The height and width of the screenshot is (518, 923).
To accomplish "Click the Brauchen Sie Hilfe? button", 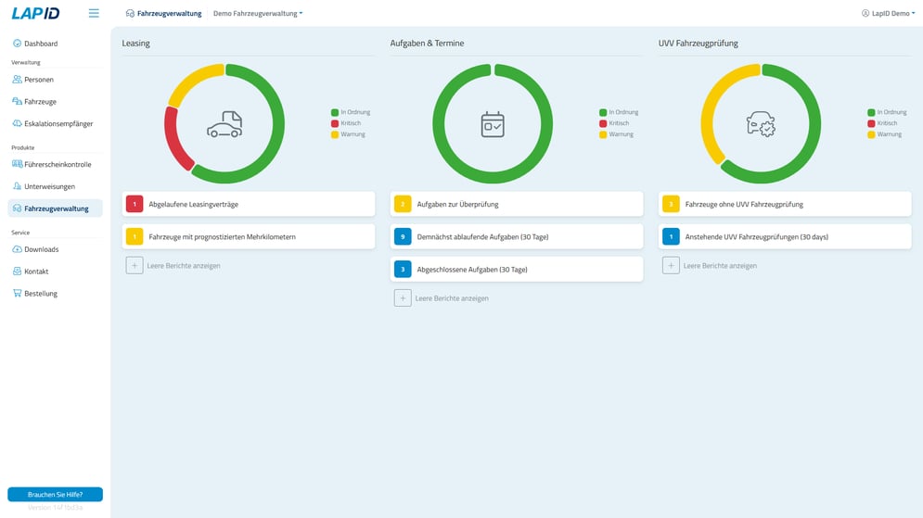I will (x=56, y=495).
